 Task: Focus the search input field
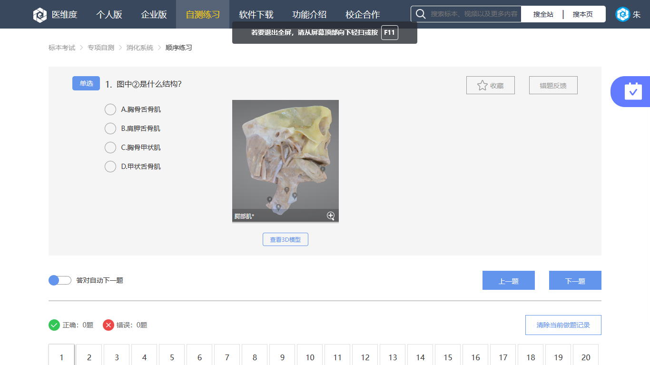[x=474, y=14]
